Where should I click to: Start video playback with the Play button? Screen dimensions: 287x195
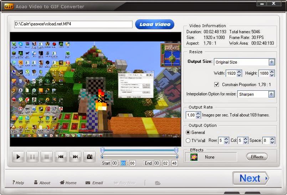tap(18, 157)
